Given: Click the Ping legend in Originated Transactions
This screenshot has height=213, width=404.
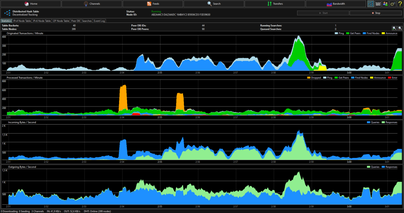Looking at the screenshot, I should pos(339,33).
